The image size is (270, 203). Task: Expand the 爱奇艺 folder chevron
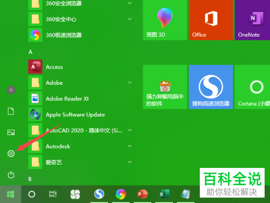point(130,162)
